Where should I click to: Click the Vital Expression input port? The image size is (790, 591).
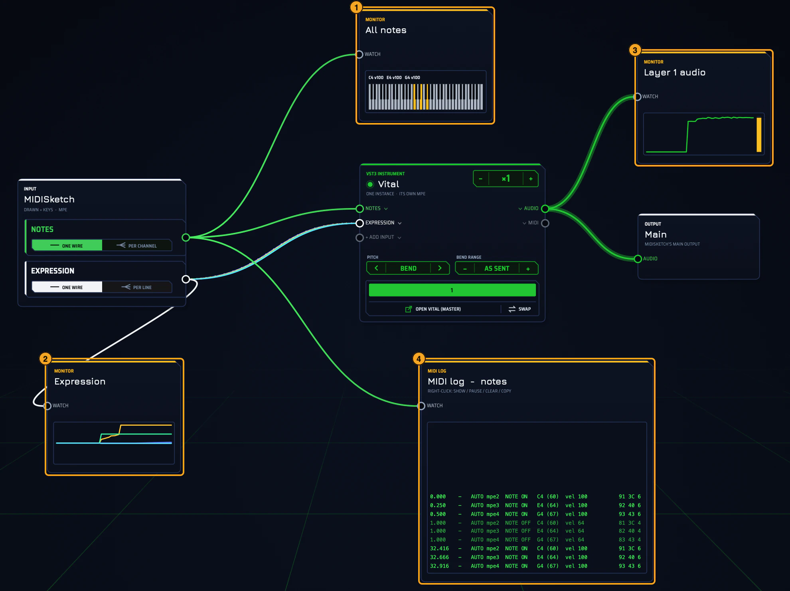pos(359,223)
